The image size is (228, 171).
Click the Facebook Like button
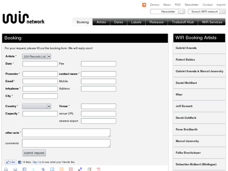11,162
